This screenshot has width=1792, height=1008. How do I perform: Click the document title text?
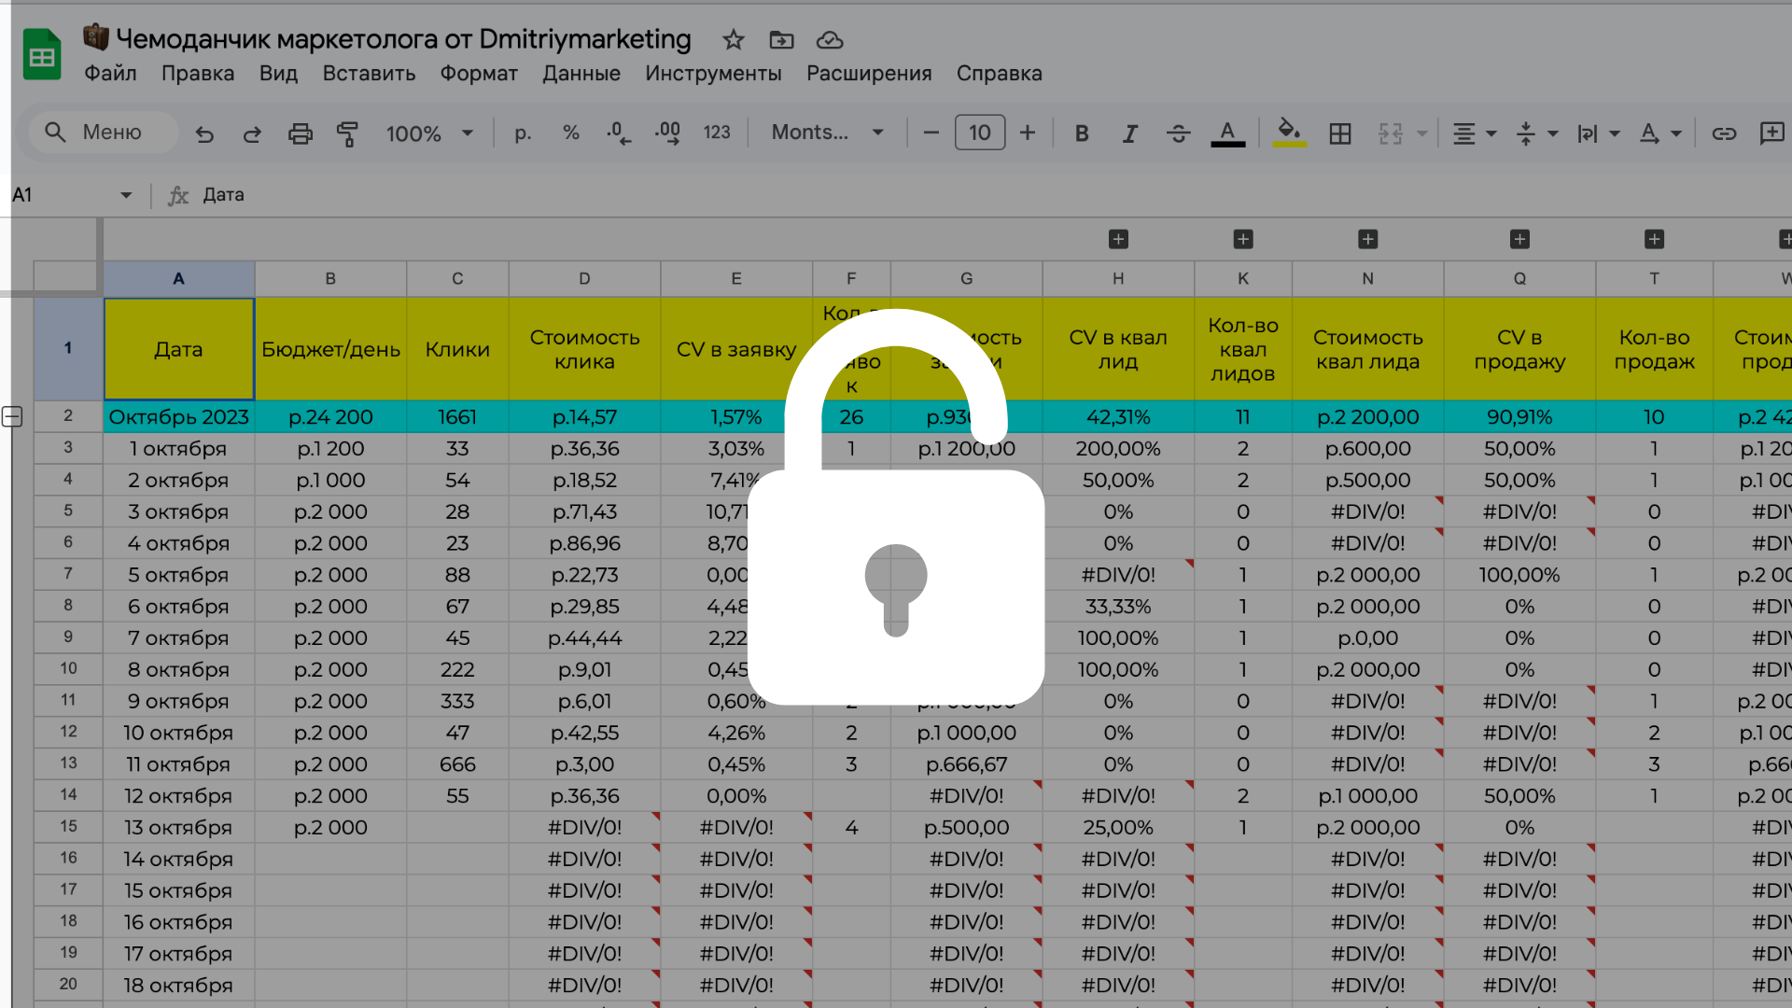403,39
